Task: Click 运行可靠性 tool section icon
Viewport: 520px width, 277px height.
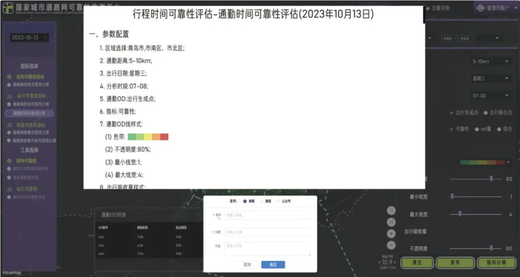Action: (9, 189)
